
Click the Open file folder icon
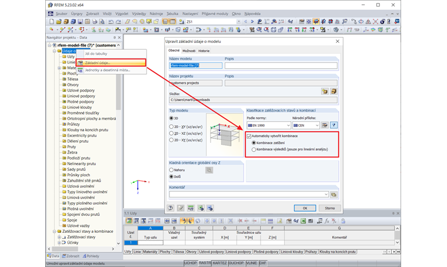tap(59, 22)
